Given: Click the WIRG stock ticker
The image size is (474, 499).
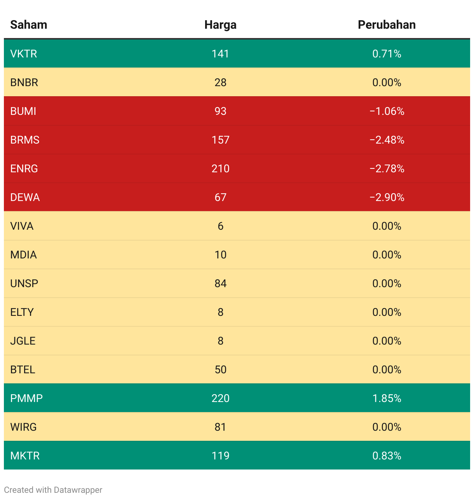Looking at the screenshot, I should click(x=23, y=427).
